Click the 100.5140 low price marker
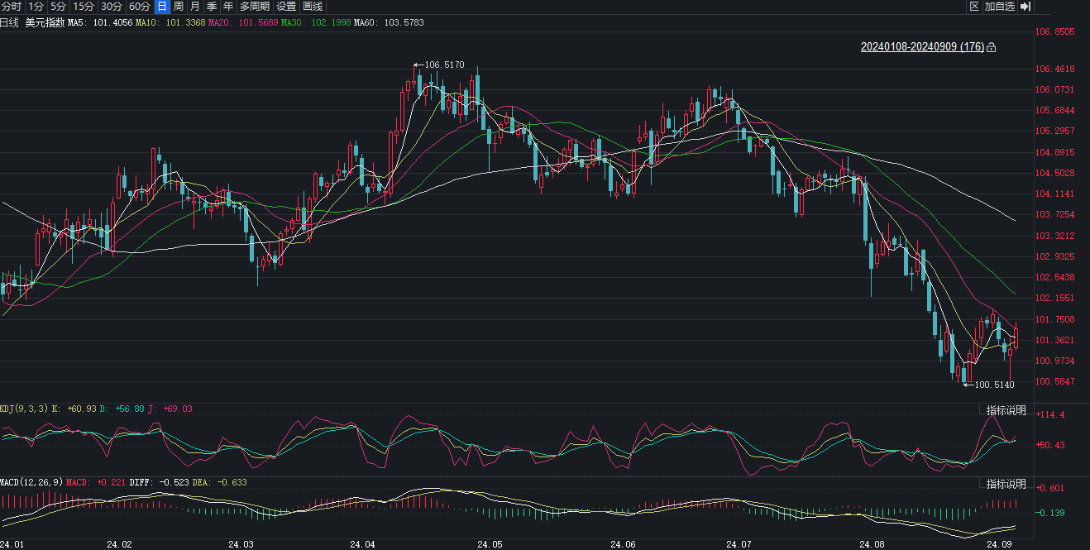Viewport: 1090px width, 550px height. (x=993, y=385)
